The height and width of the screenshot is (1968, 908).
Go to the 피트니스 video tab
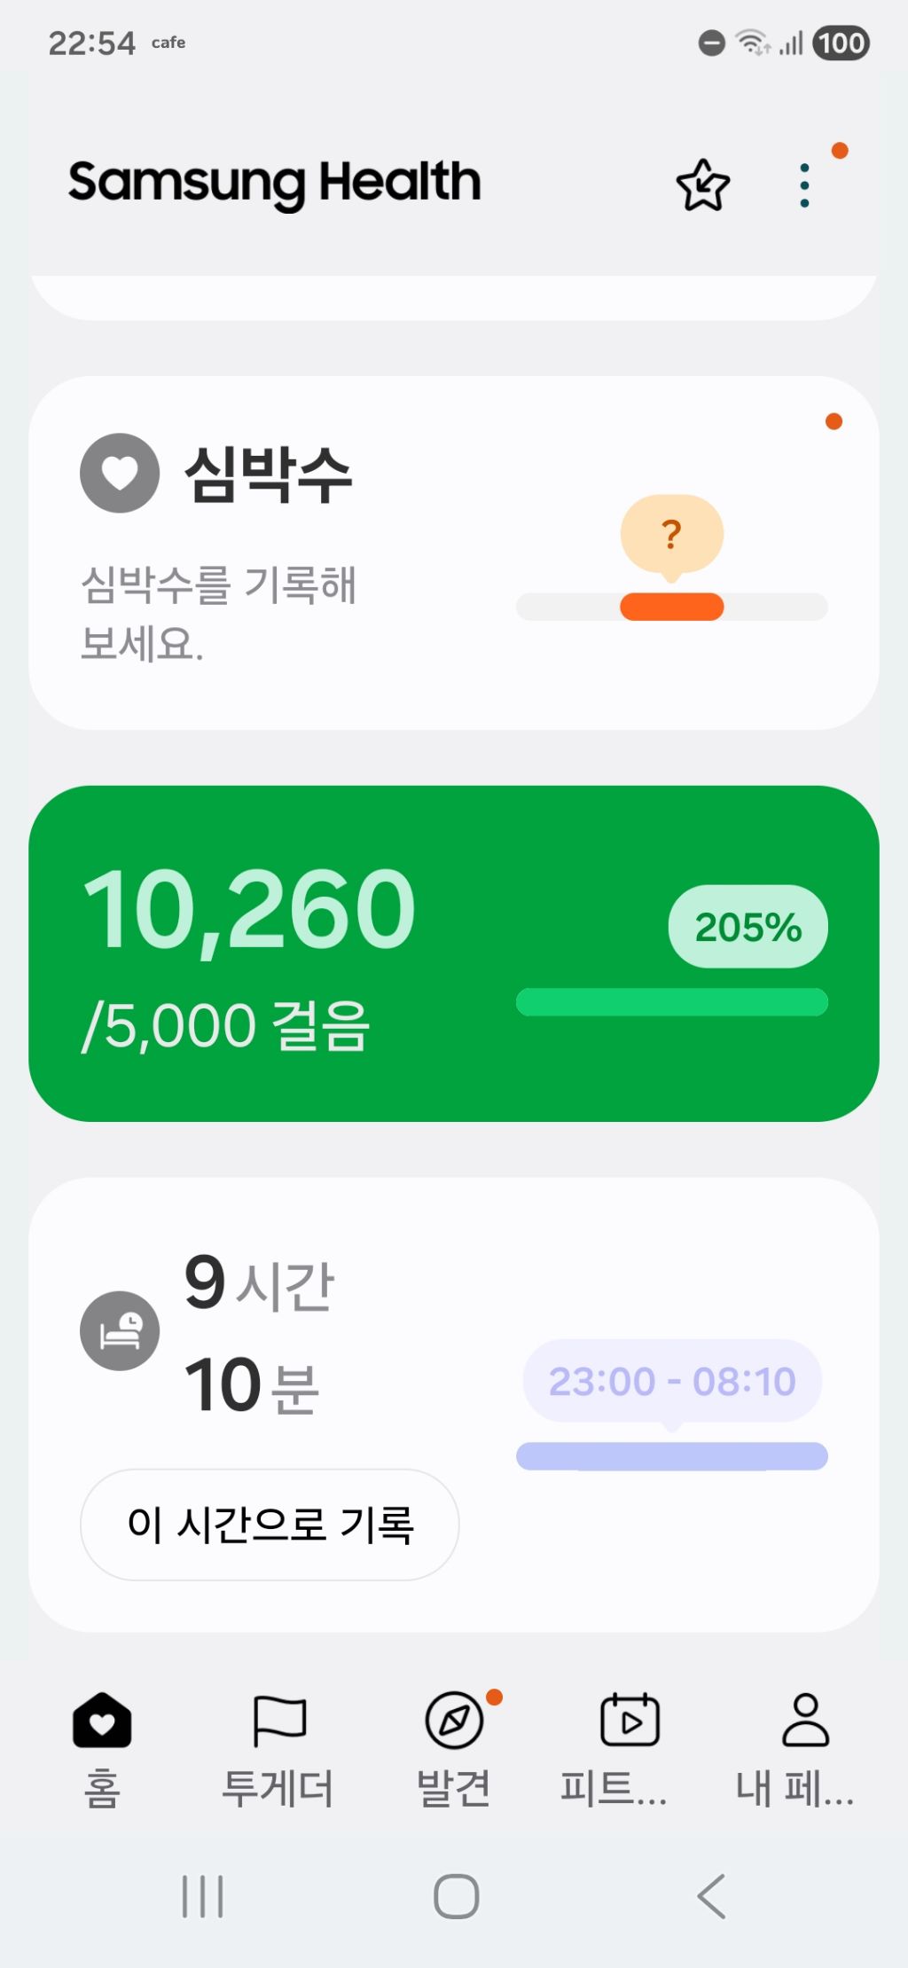click(629, 1747)
